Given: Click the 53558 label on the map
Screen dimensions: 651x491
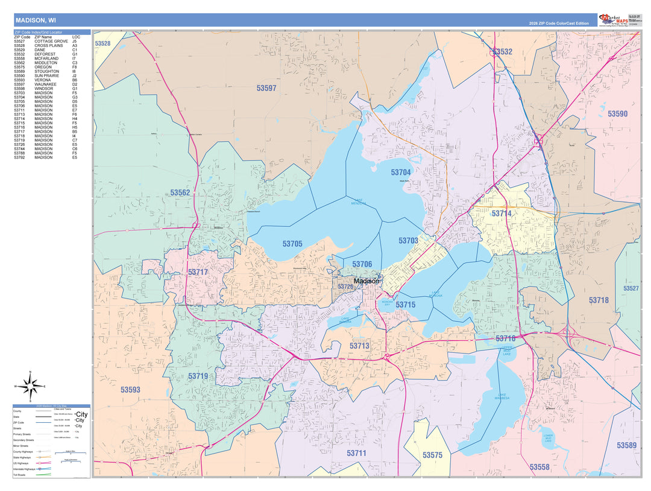Looking at the screenshot, I should coord(539,467).
